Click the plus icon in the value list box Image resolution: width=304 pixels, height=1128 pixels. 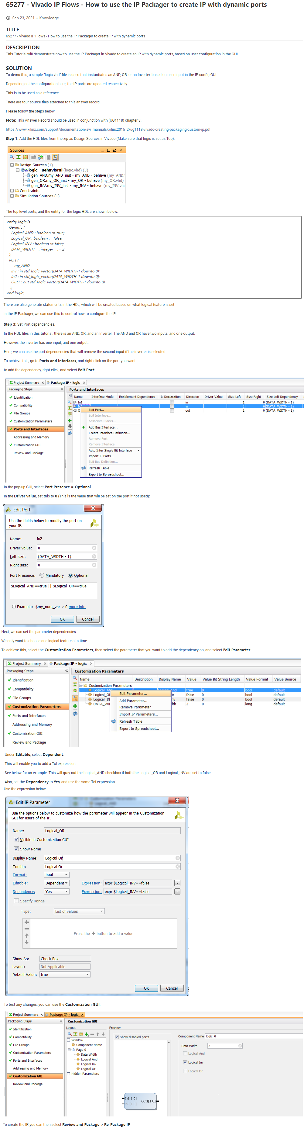click(27, 922)
